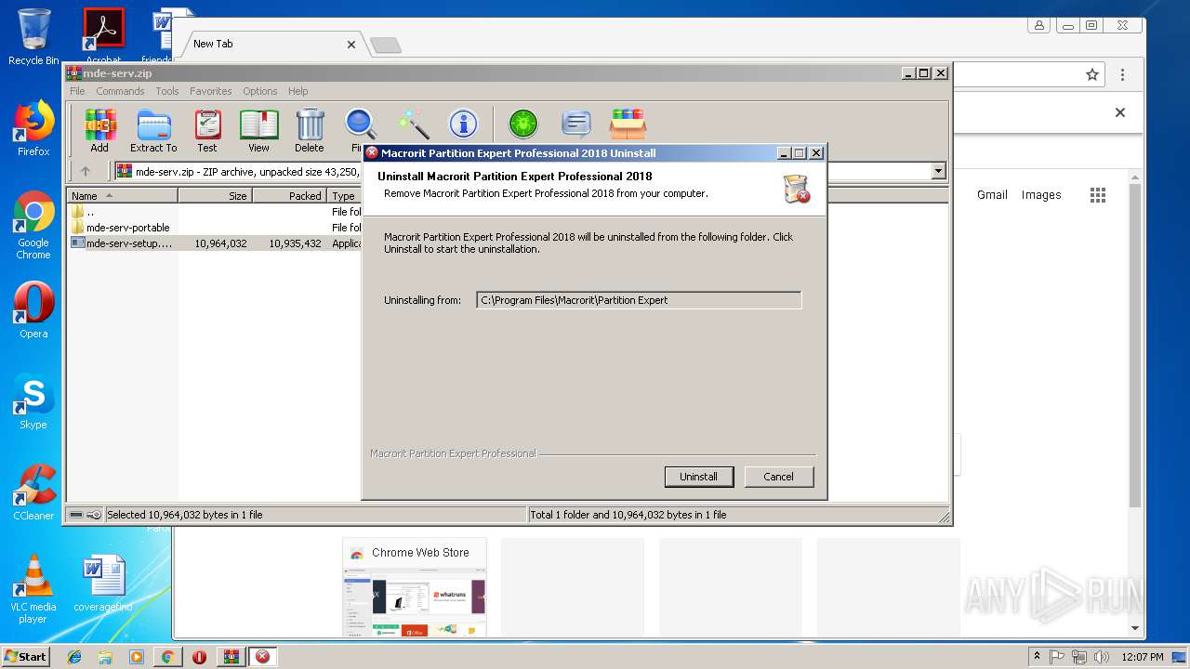Screen dimensions: 1190x669
Task: Open the Firefox desktop shortcut
Action: [33, 128]
